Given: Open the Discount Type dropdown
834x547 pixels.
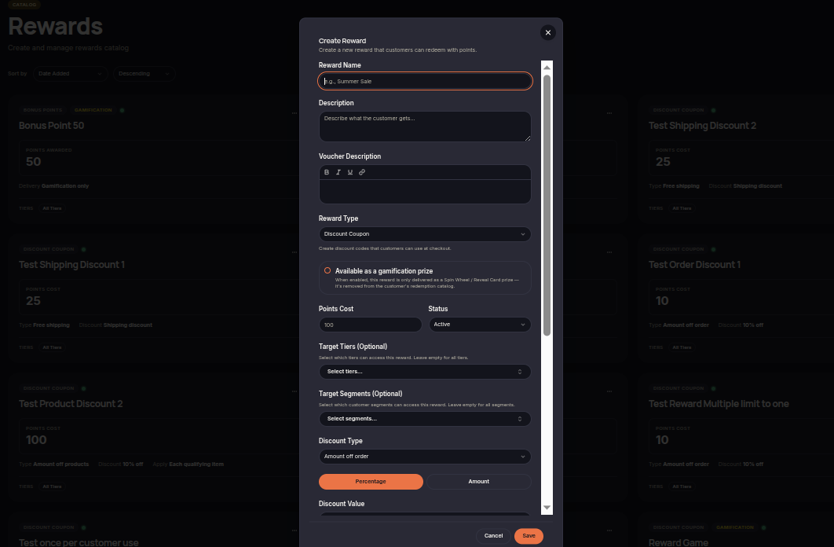Looking at the screenshot, I should (x=425, y=457).
